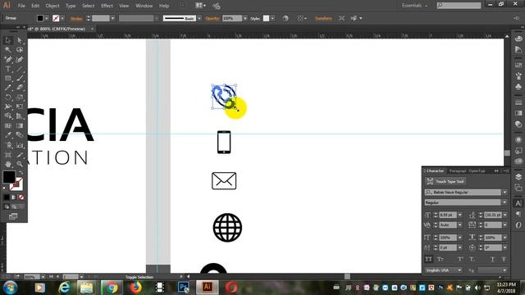Select the Rotate tool
Image resolution: width=525 pixels, height=295 pixels.
click(x=8, y=98)
